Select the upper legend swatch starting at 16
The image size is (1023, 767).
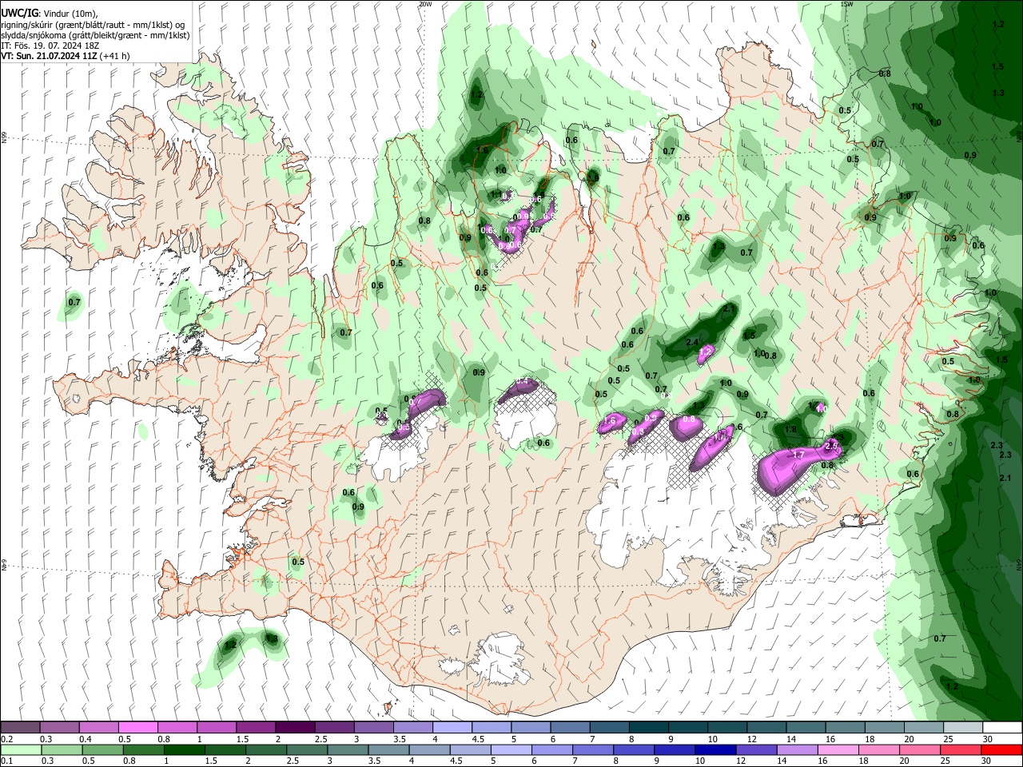click(845, 727)
